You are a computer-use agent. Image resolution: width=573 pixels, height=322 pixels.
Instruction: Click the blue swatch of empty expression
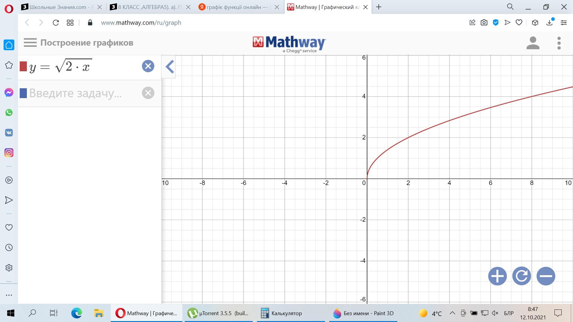point(23,93)
